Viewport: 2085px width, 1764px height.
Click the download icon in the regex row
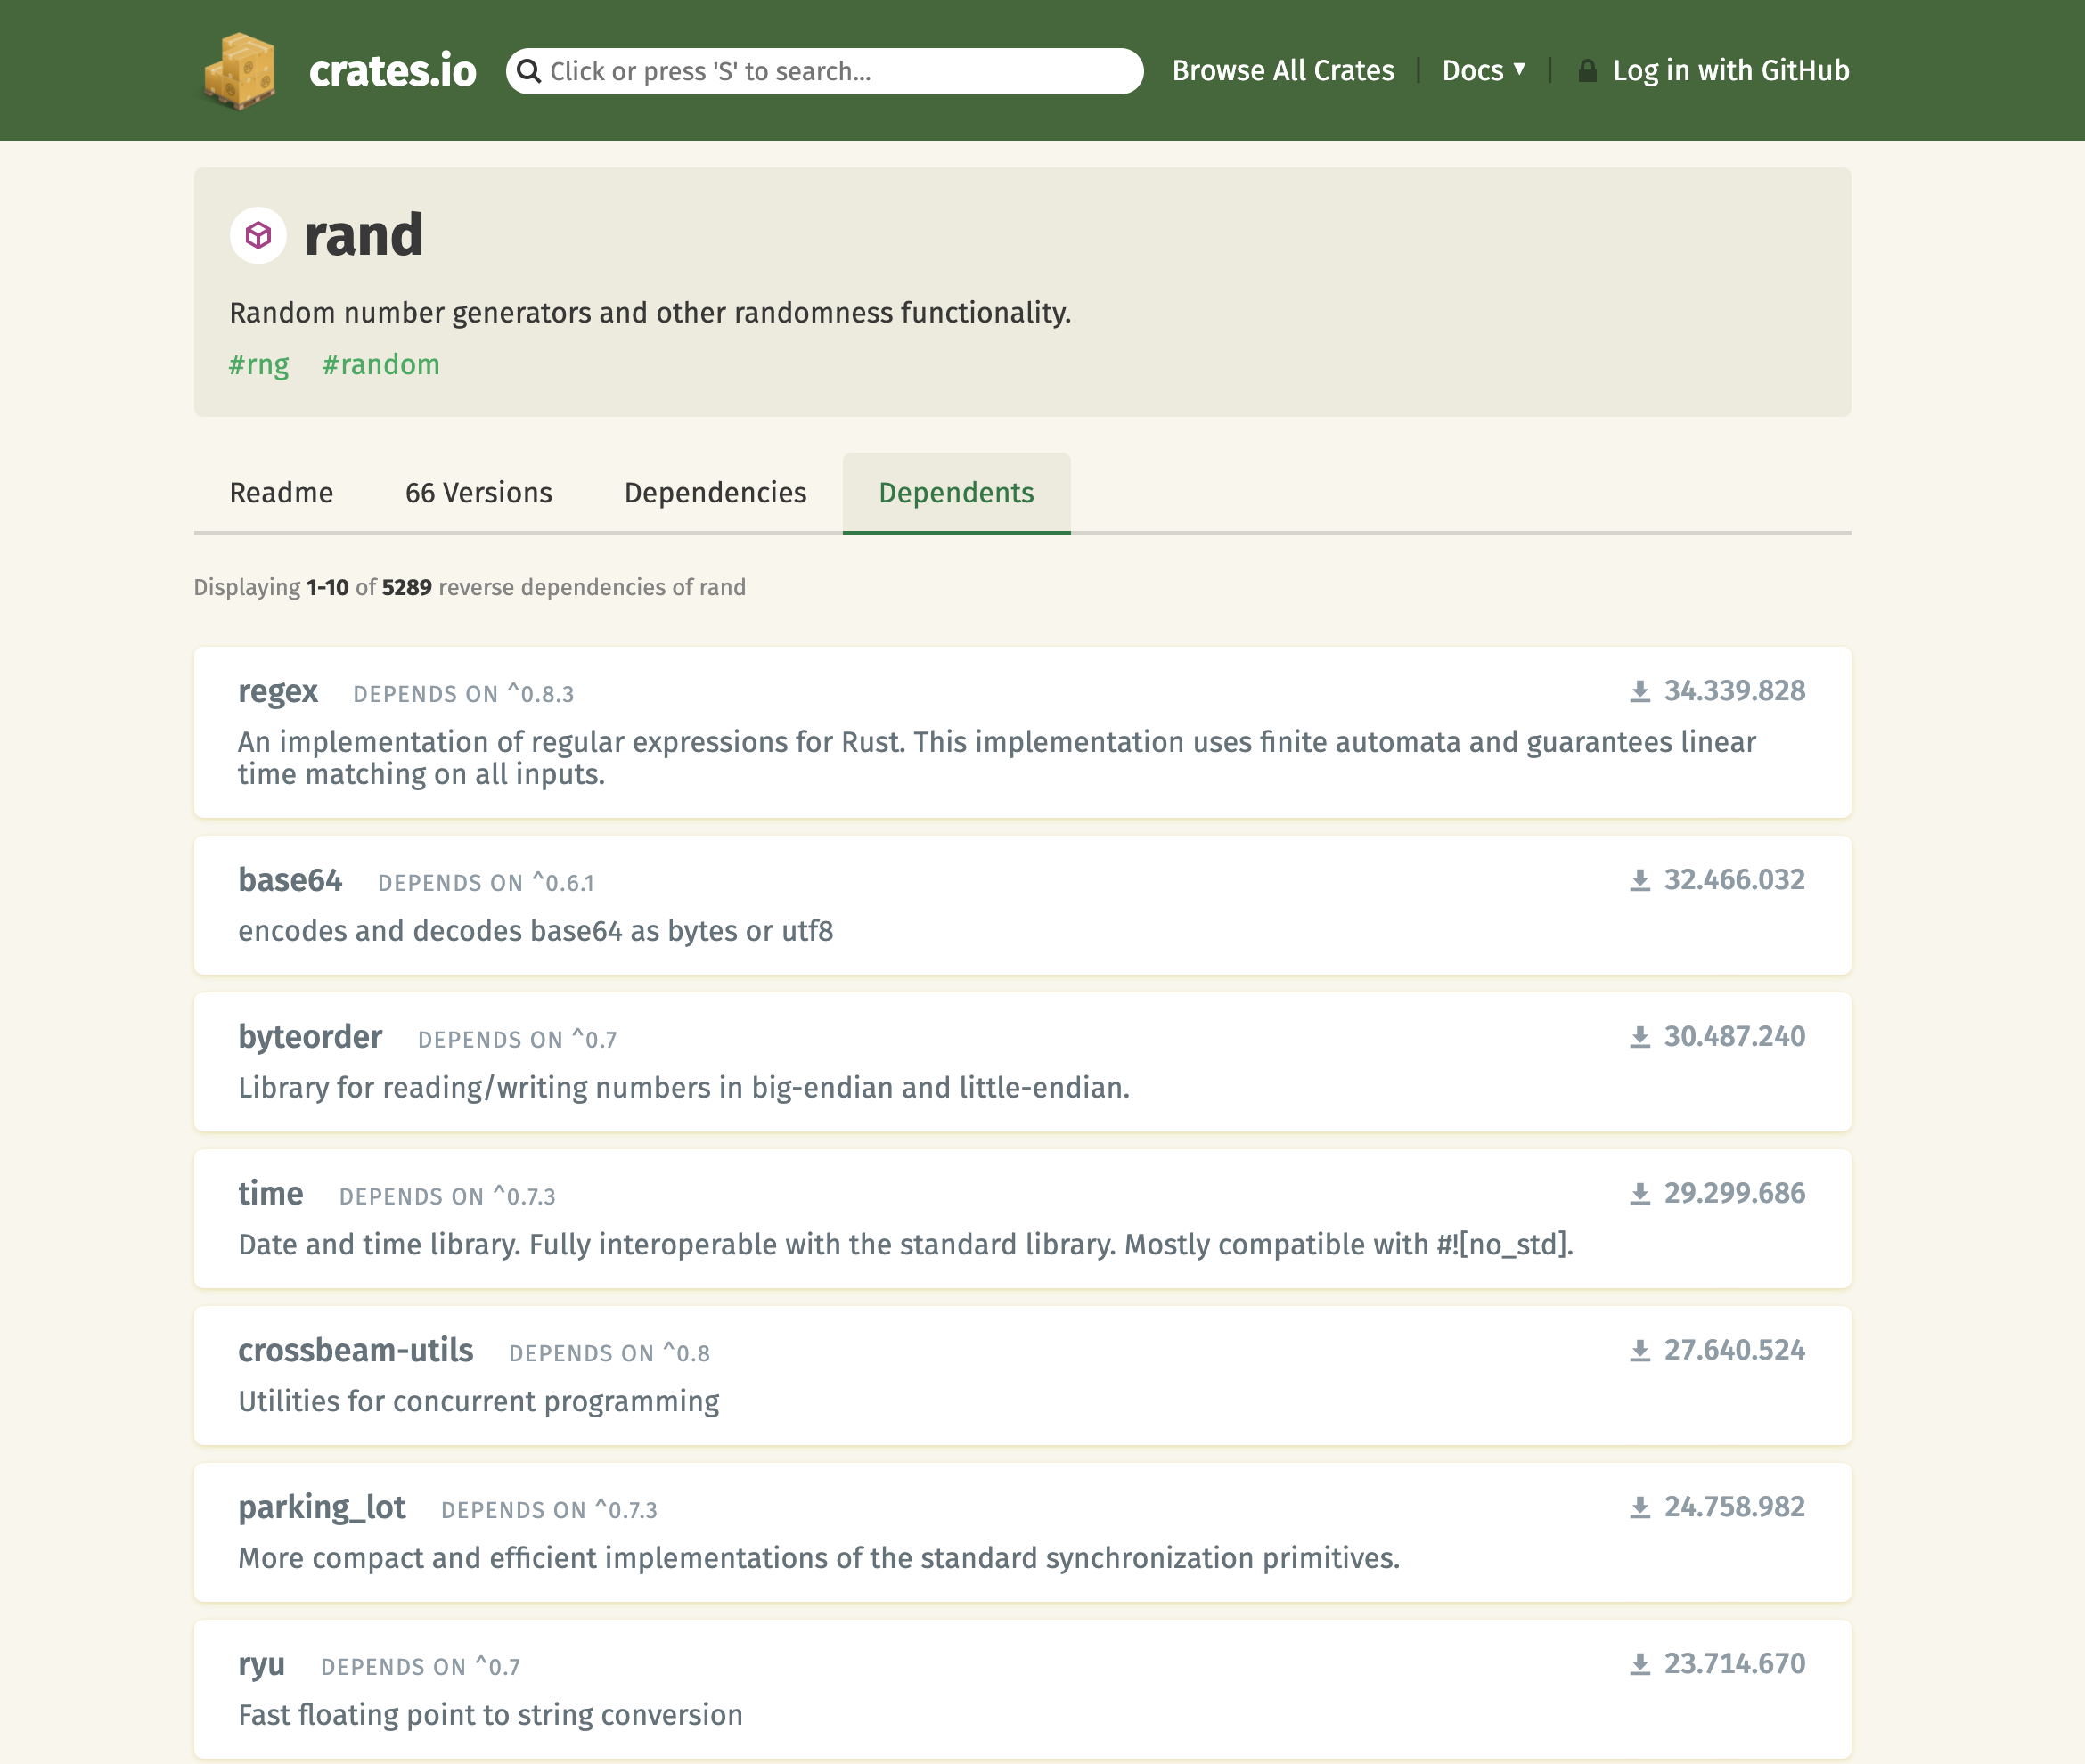(x=1640, y=692)
